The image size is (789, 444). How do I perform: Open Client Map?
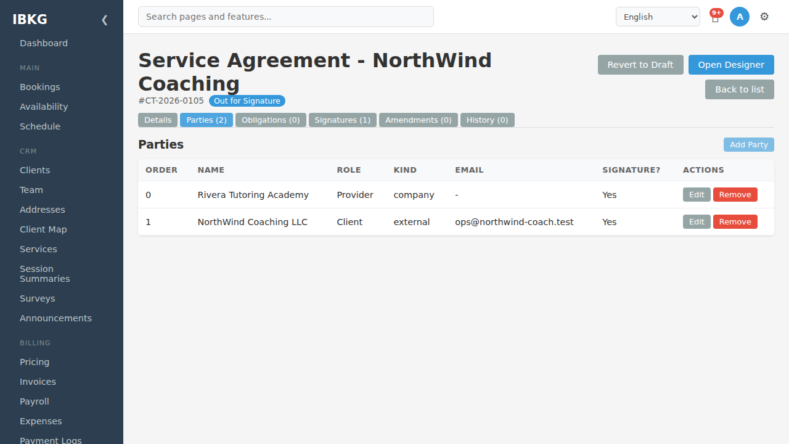point(43,229)
